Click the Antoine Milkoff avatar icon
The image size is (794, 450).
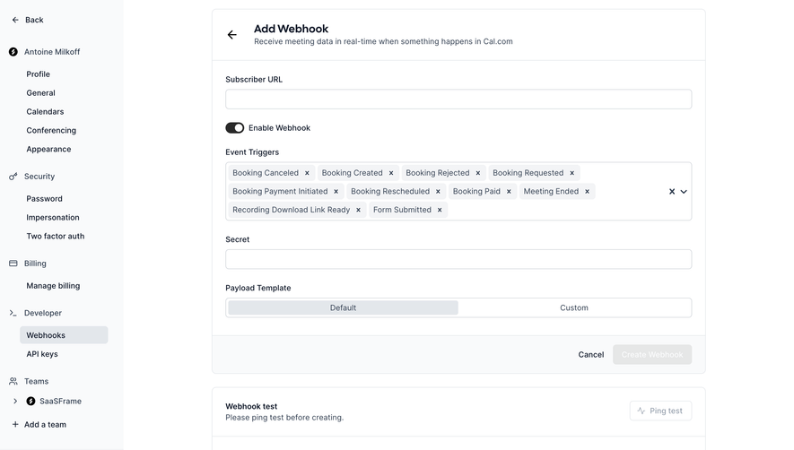[13, 52]
